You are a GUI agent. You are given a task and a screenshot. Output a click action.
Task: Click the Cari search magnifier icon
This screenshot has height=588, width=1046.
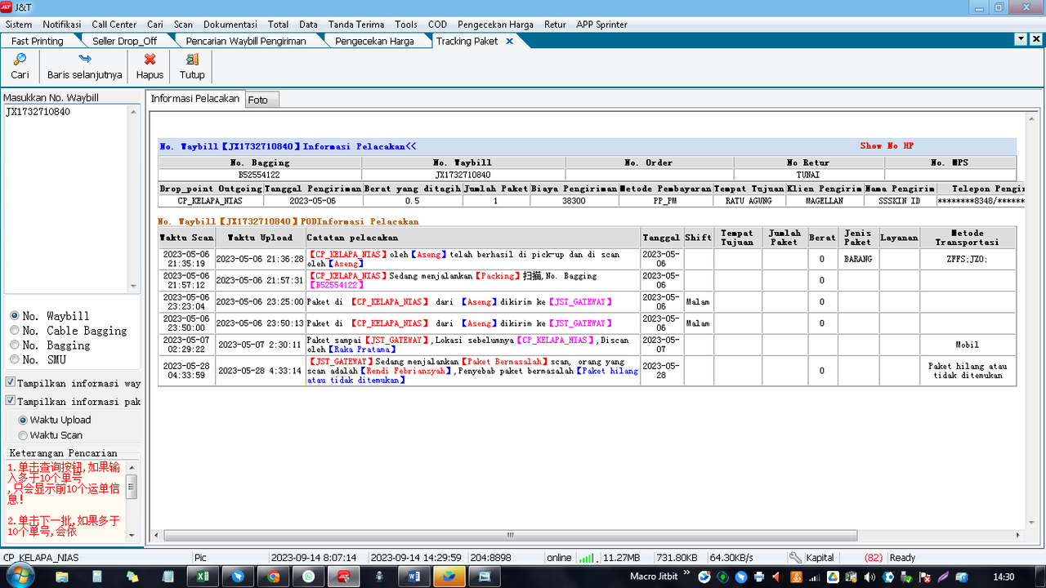[x=20, y=59]
